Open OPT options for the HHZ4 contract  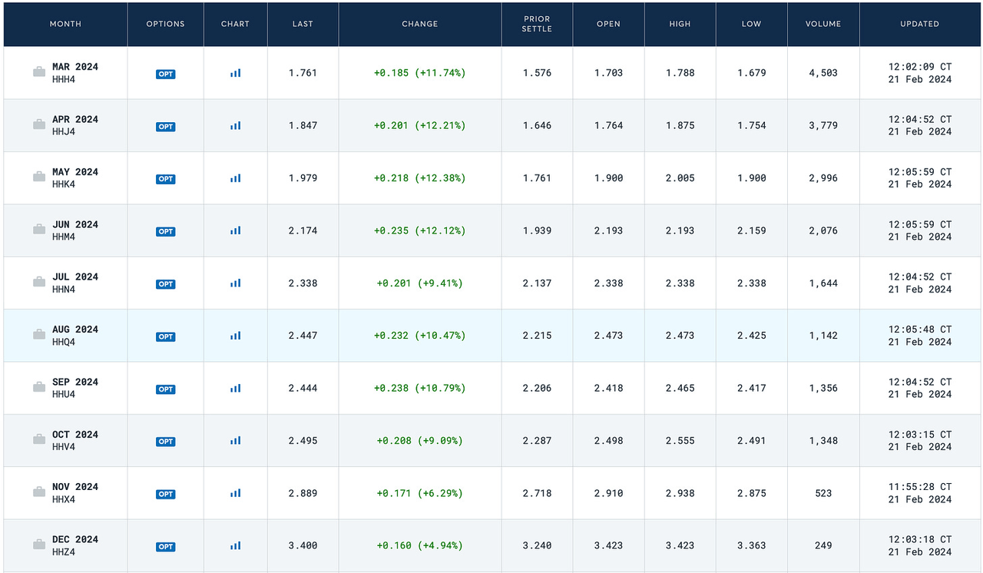point(166,547)
